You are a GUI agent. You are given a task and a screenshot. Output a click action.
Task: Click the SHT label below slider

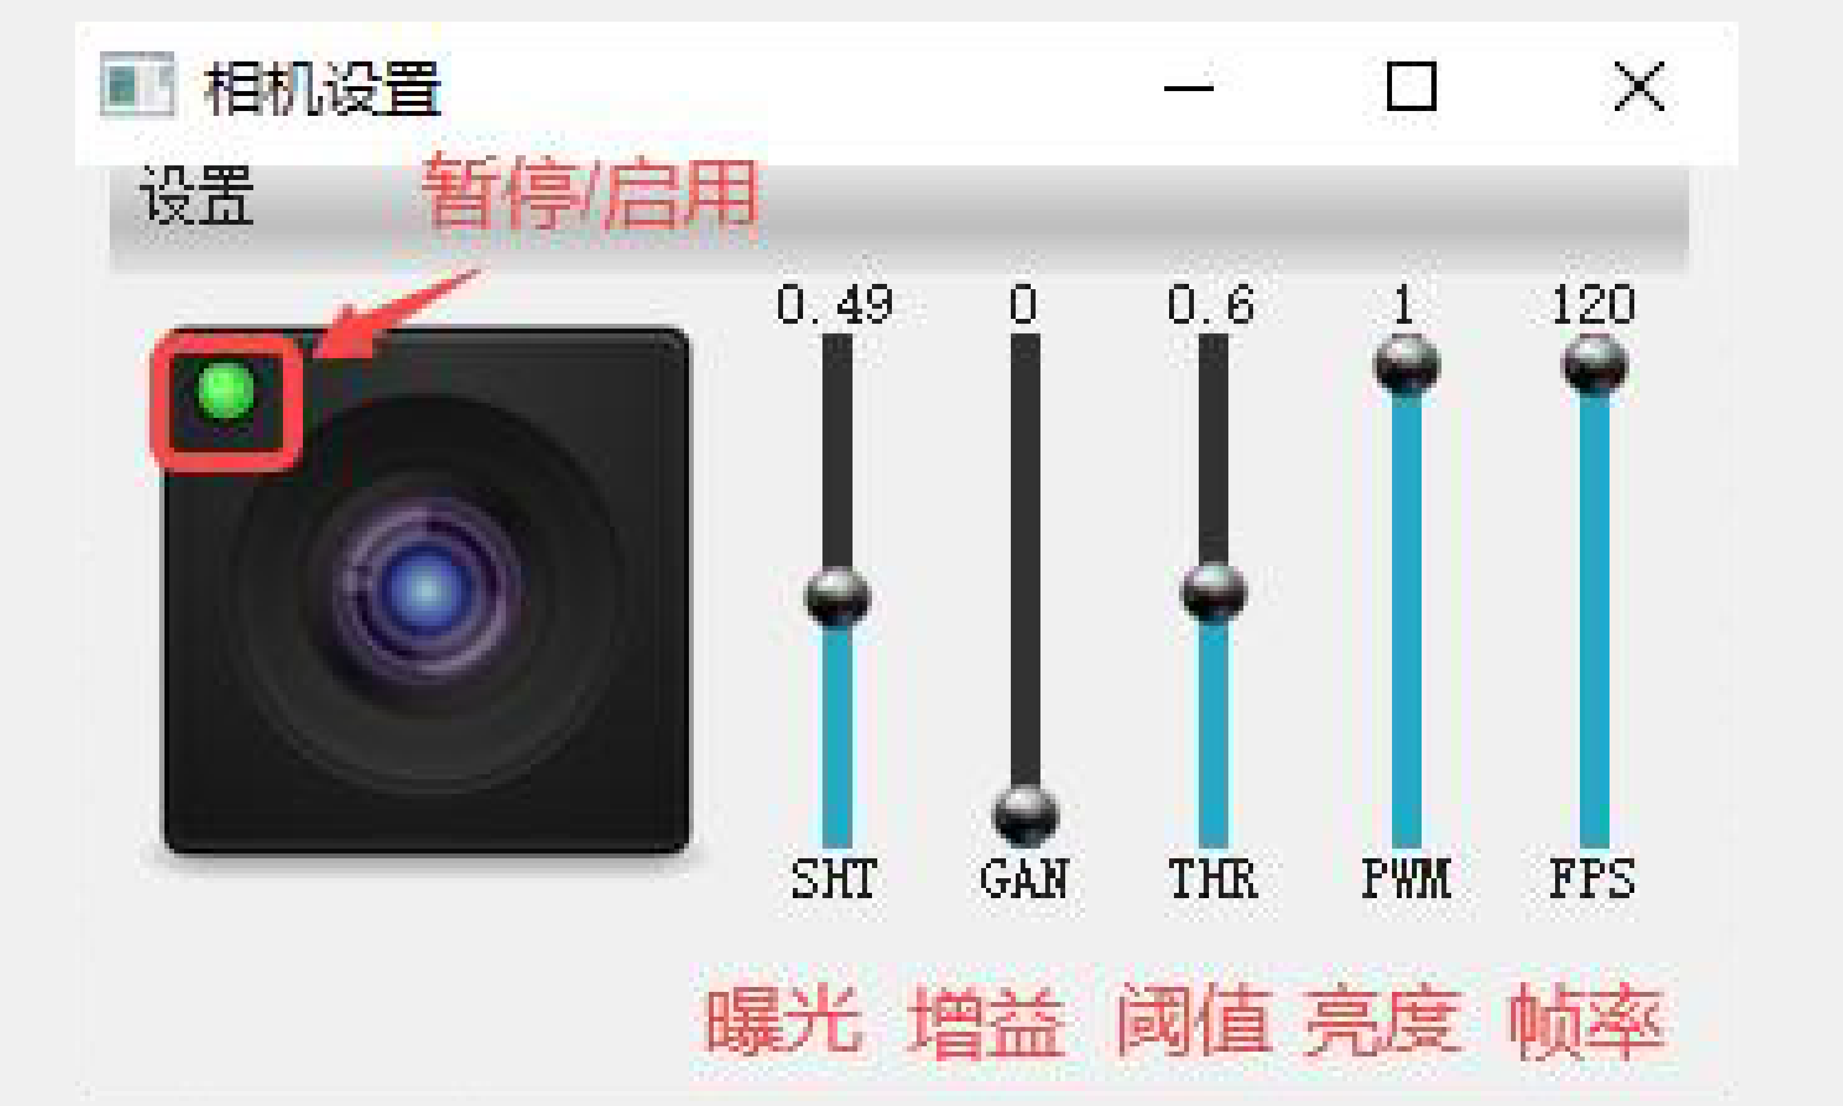tap(835, 879)
